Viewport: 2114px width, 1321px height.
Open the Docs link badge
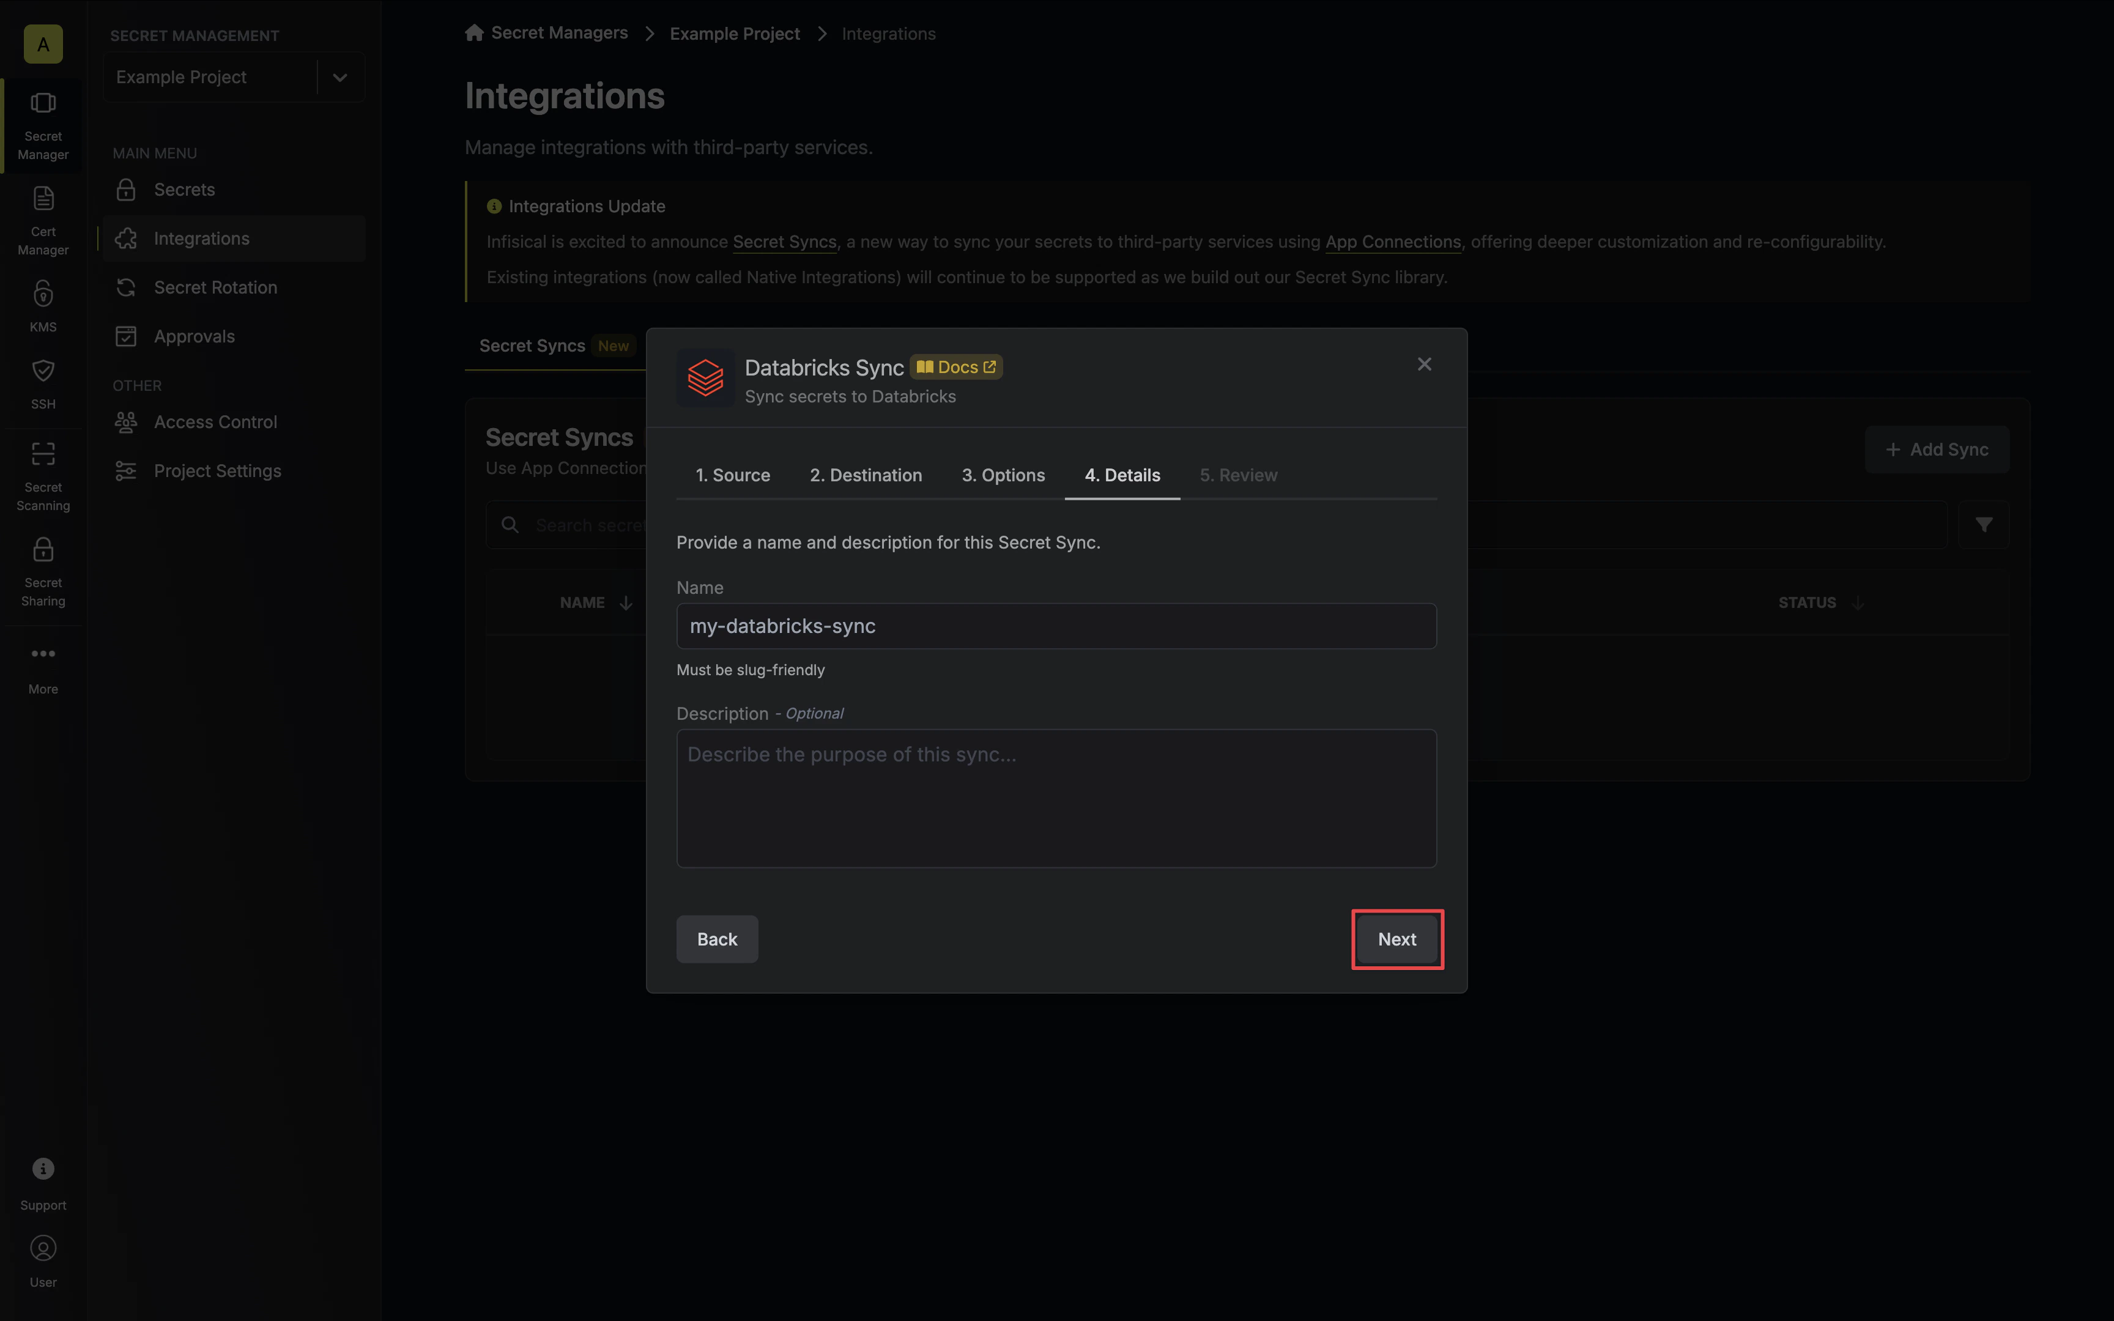point(955,367)
